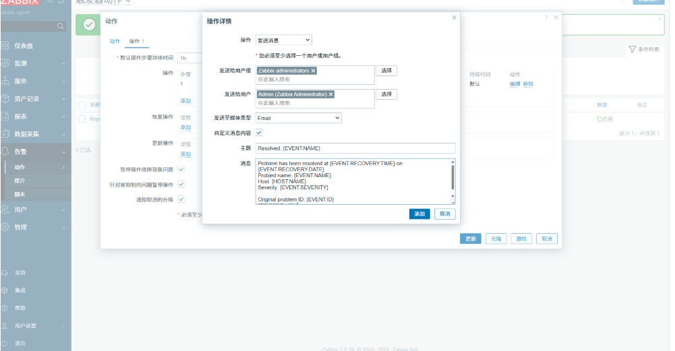Click the help question mark in 动作 dialog
Viewport: 675px width, 351px height.
pos(546,18)
